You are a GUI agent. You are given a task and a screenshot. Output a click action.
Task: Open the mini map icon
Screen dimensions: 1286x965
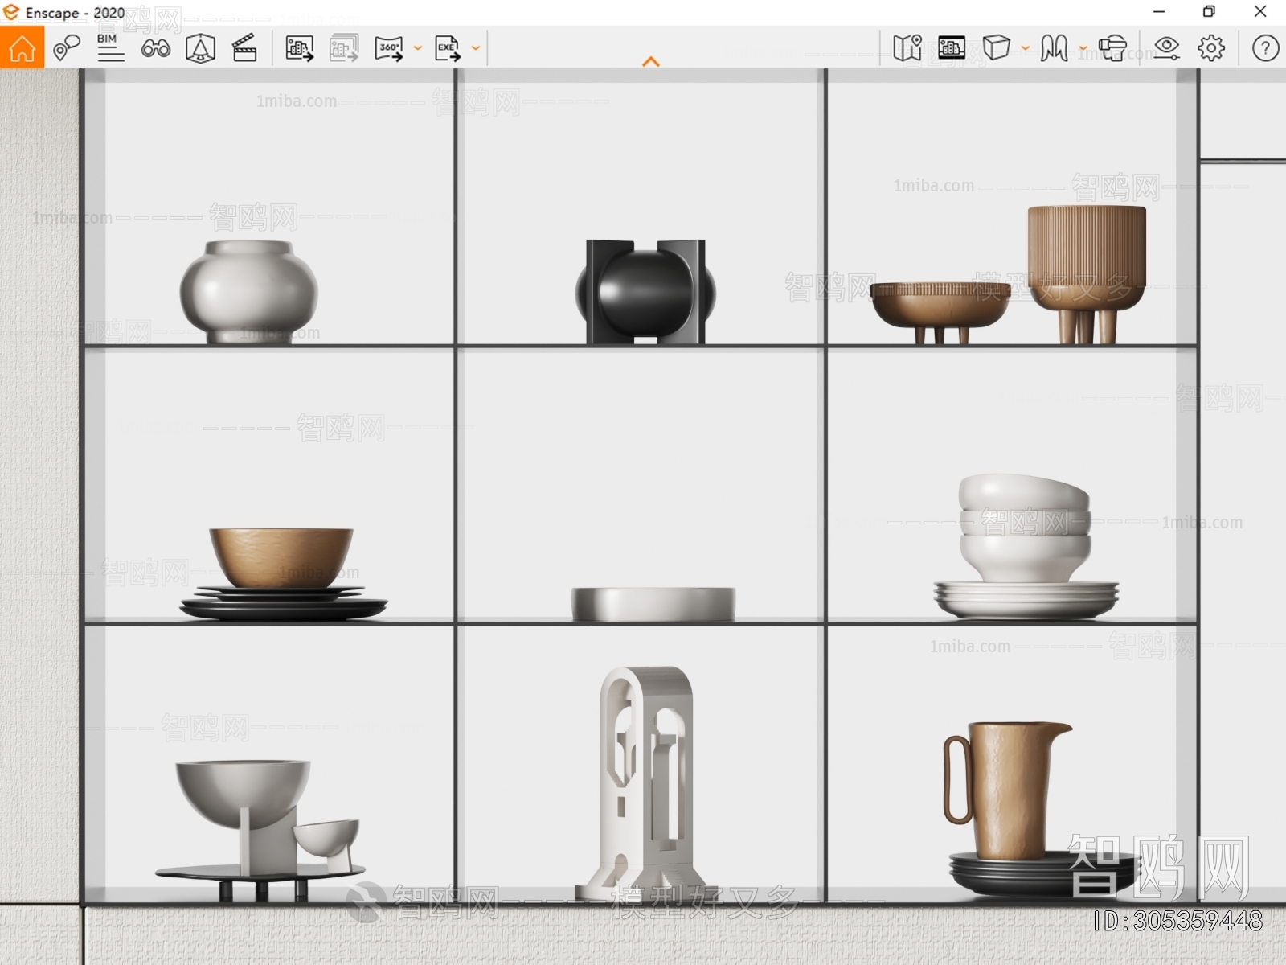[x=907, y=48]
